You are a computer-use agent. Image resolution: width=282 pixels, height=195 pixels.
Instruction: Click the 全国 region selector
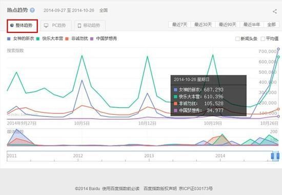click(x=104, y=10)
